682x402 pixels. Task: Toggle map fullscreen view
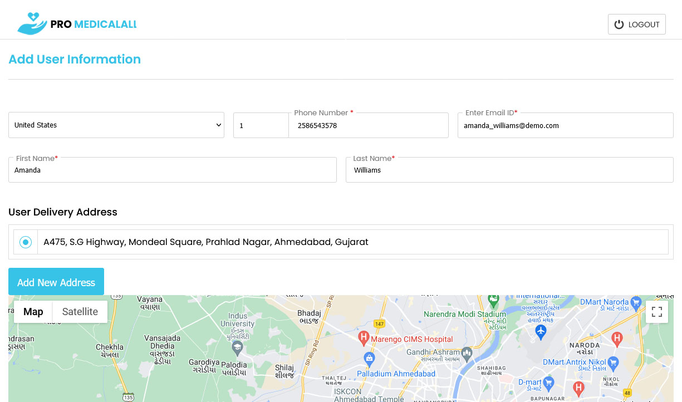[657, 312]
